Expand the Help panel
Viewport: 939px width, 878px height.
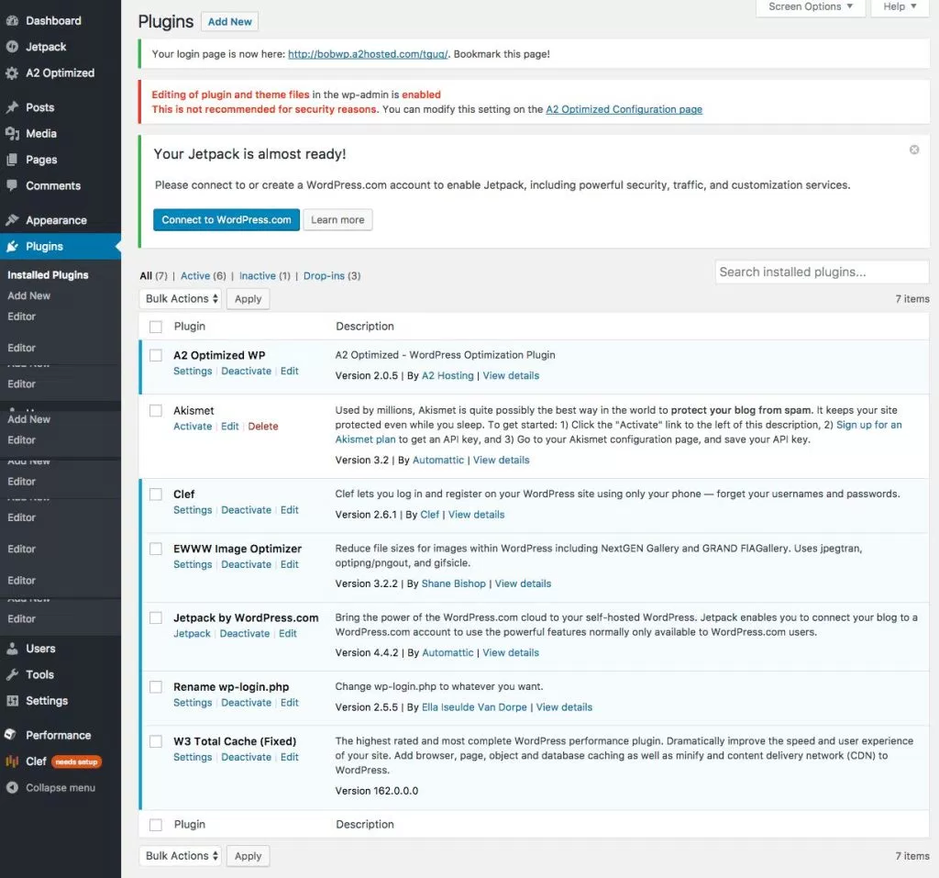click(900, 6)
